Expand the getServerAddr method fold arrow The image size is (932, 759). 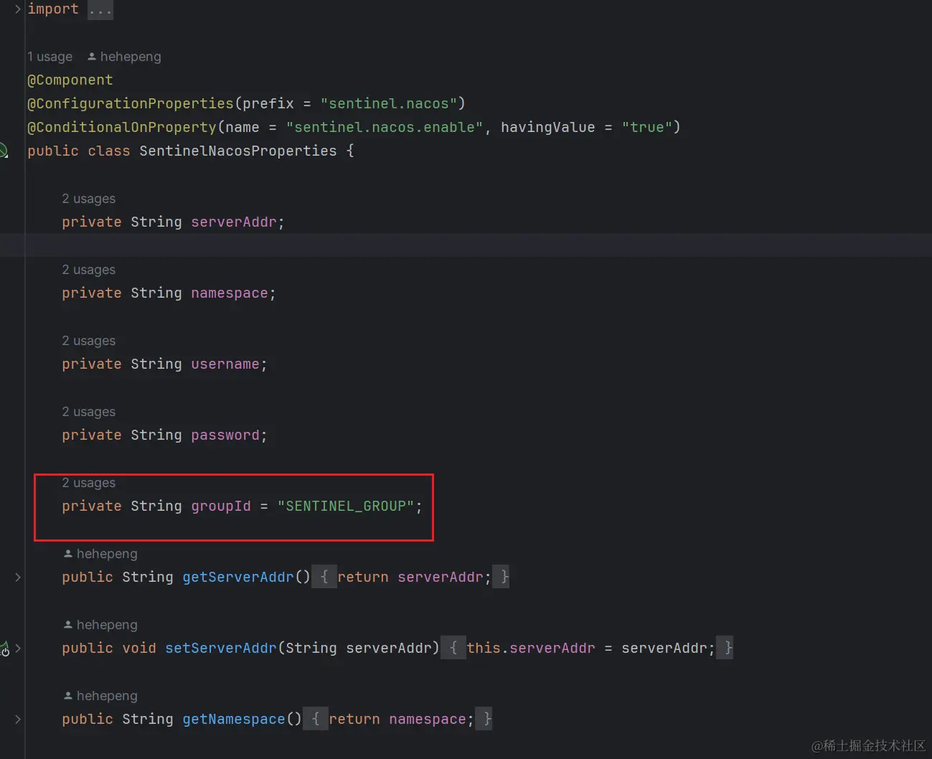pyautogui.click(x=18, y=577)
